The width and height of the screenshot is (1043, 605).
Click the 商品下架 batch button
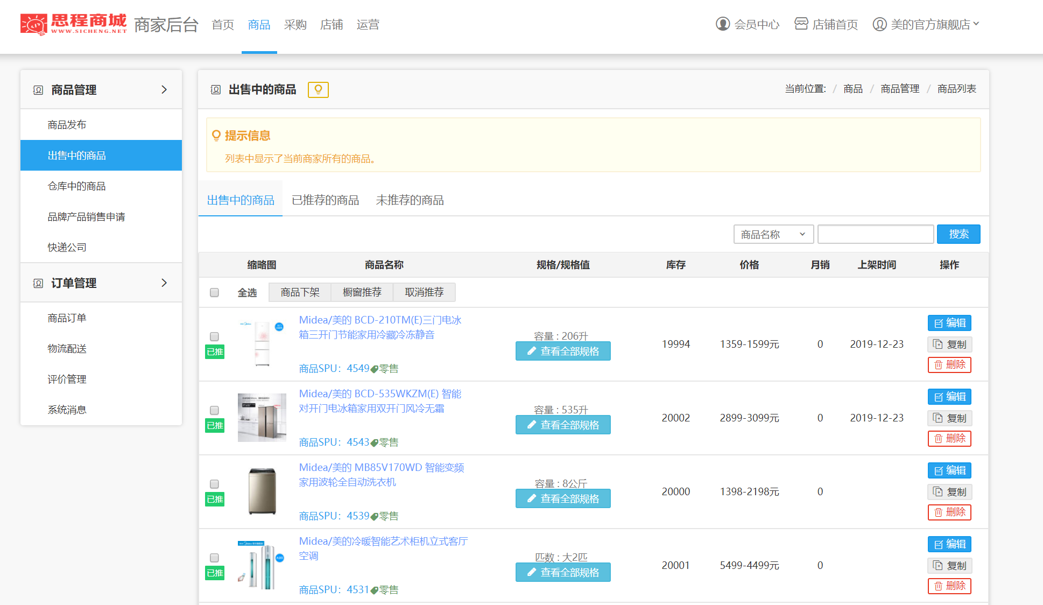click(x=300, y=292)
